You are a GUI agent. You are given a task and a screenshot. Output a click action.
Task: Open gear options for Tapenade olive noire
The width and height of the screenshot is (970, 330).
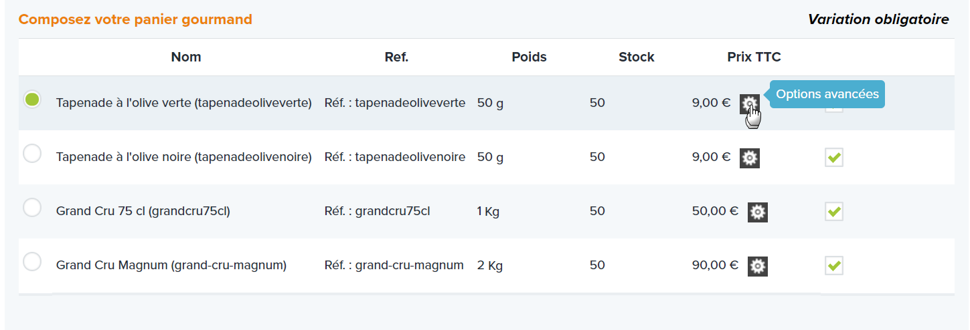point(750,158)
